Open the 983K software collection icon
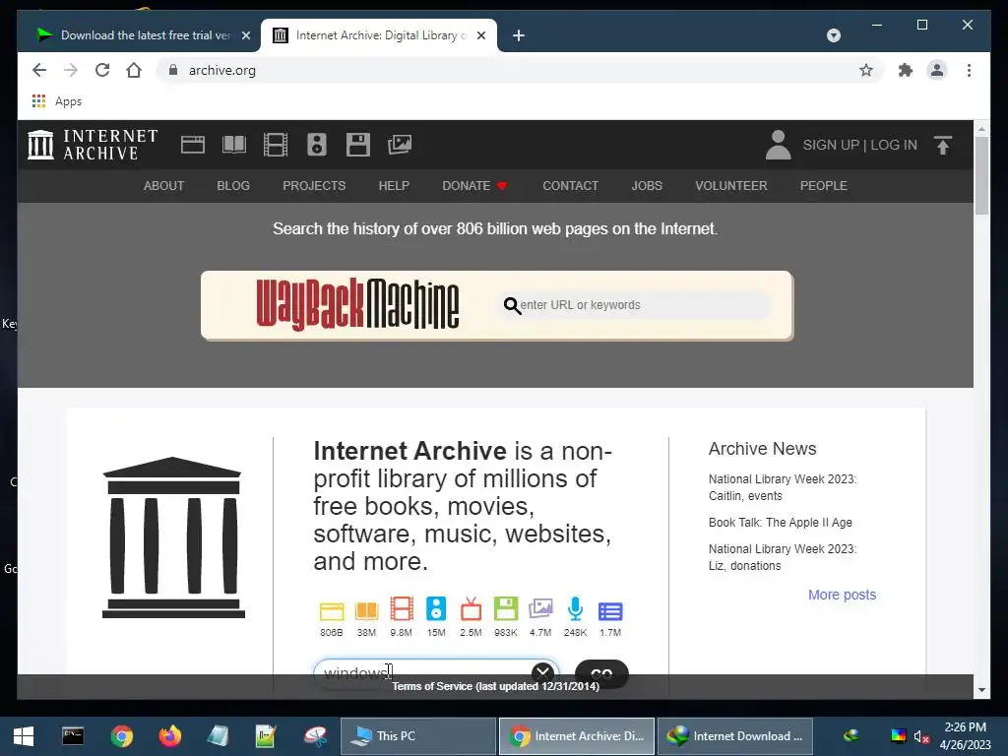1008x756 pixels. (506, 608)
